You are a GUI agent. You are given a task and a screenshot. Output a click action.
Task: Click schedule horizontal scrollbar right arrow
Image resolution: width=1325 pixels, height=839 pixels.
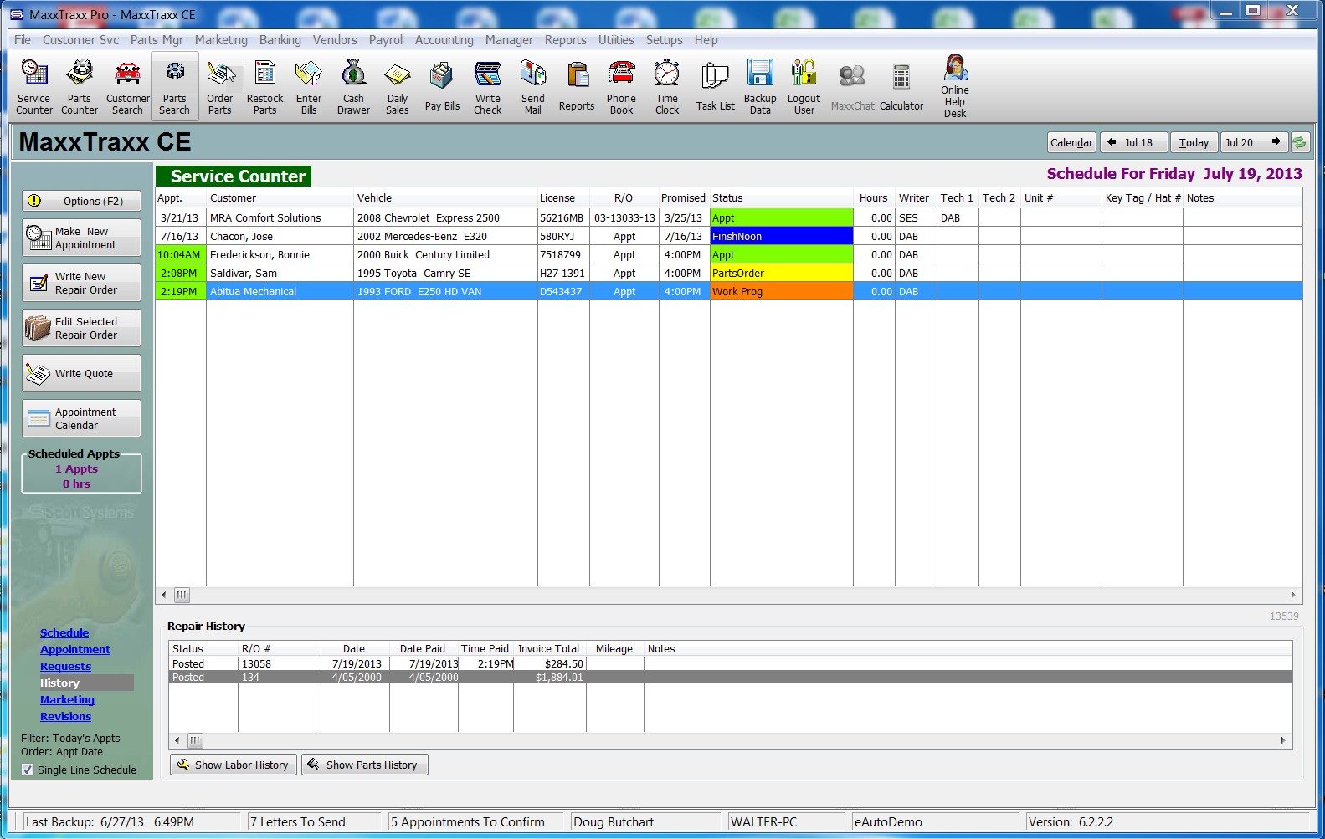(1293, 596)
